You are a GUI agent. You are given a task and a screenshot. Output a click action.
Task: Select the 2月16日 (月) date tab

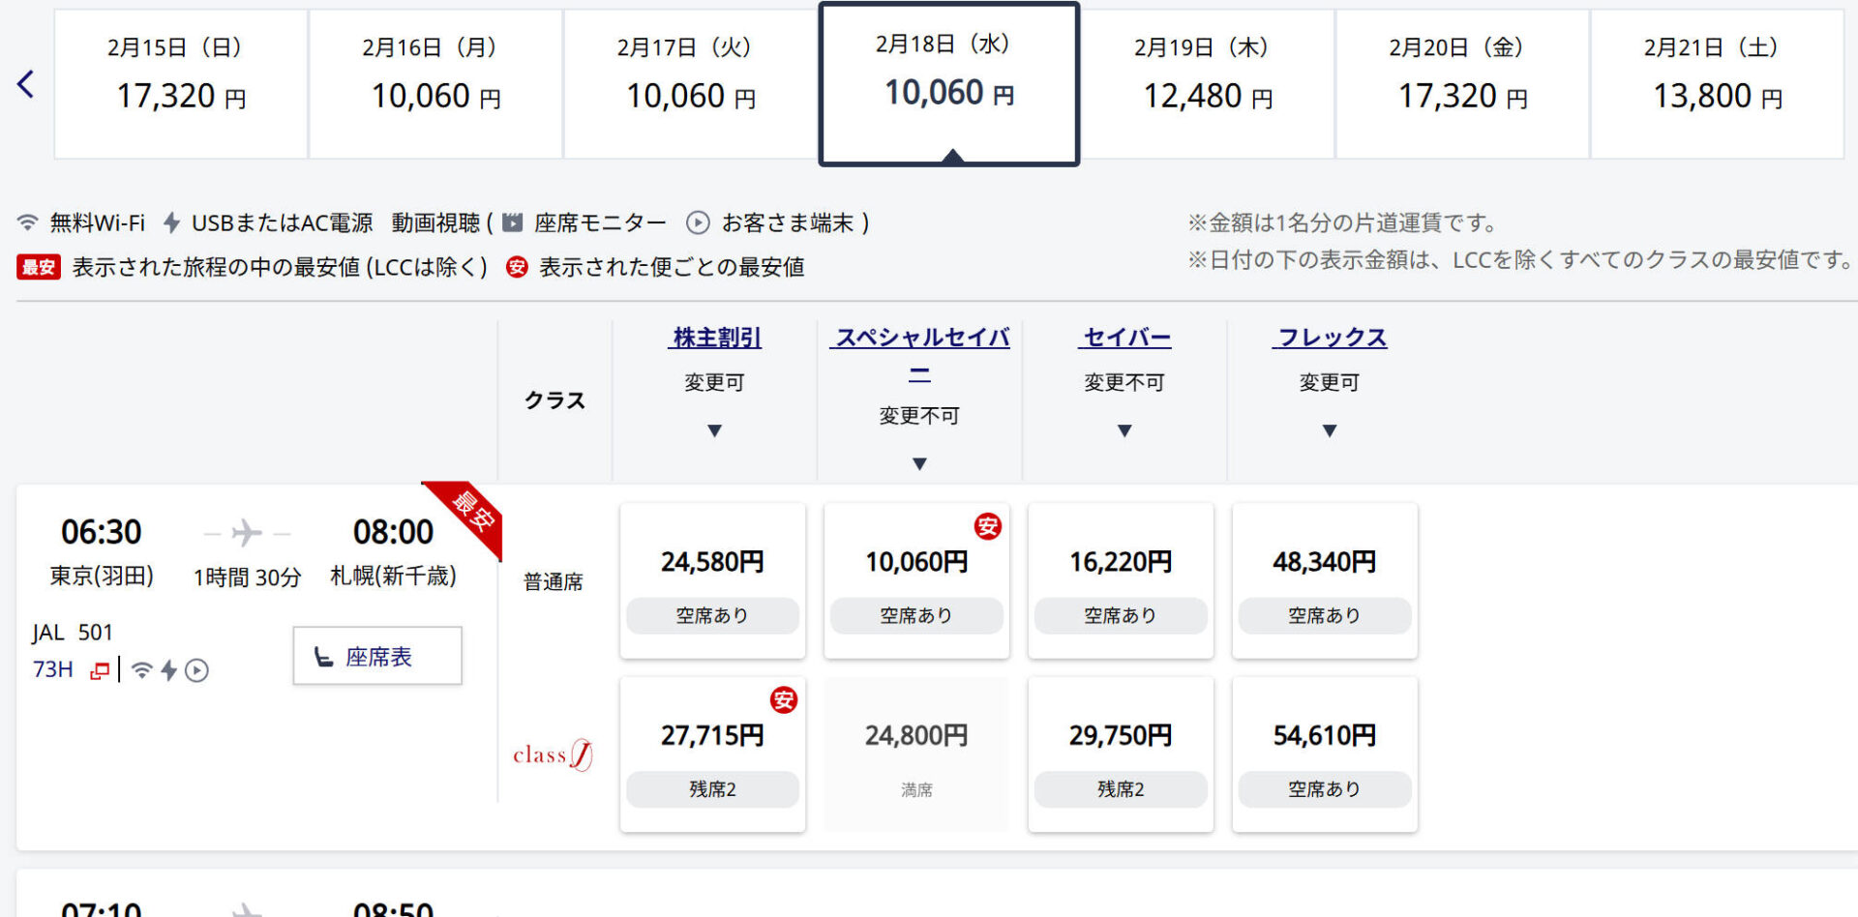click(x=435, y=84)
